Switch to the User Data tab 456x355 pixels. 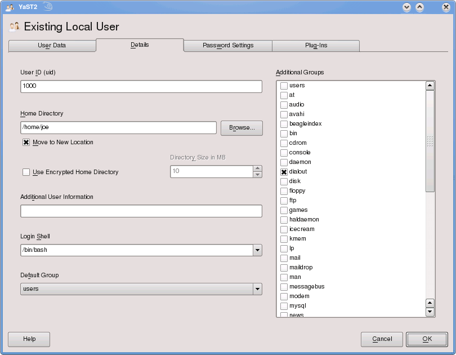click(52, 46)
